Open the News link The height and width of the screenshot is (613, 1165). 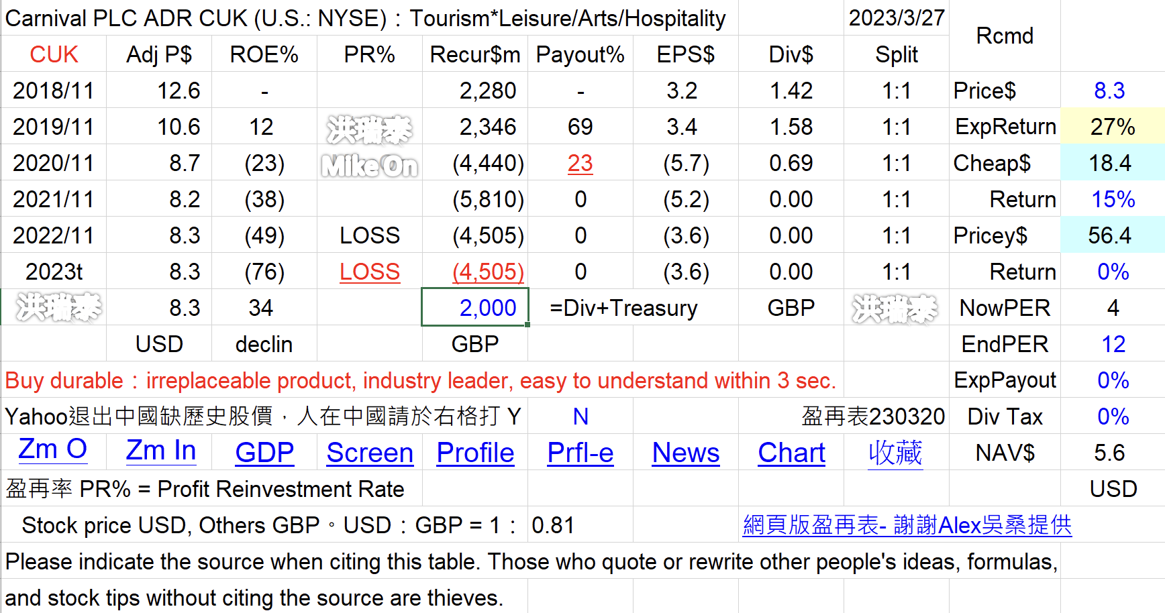pyautogui.click(x=686, y=453)
